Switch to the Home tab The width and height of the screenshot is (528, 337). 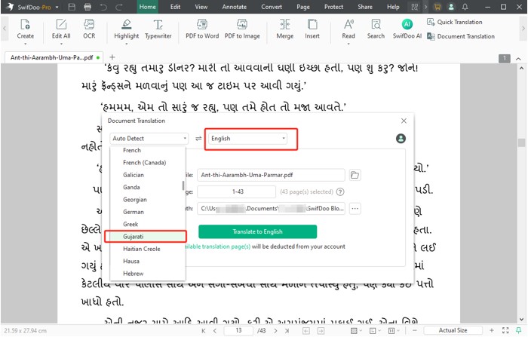148,7
